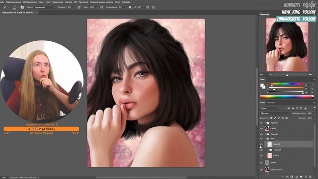Open the Color panel flyout menu icon
318x179 pixels.
click(315, 80)
